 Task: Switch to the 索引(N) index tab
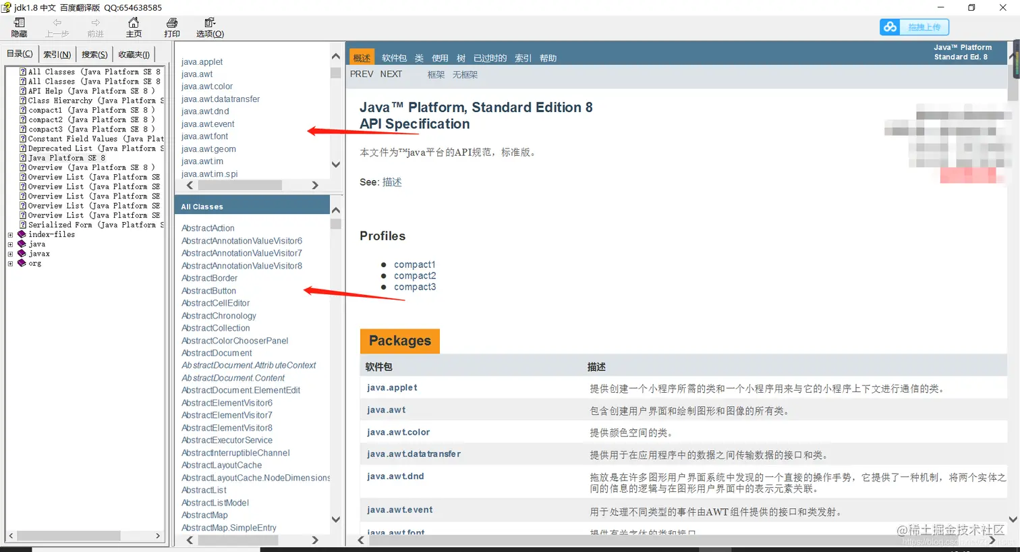click(x=57, y=55)
